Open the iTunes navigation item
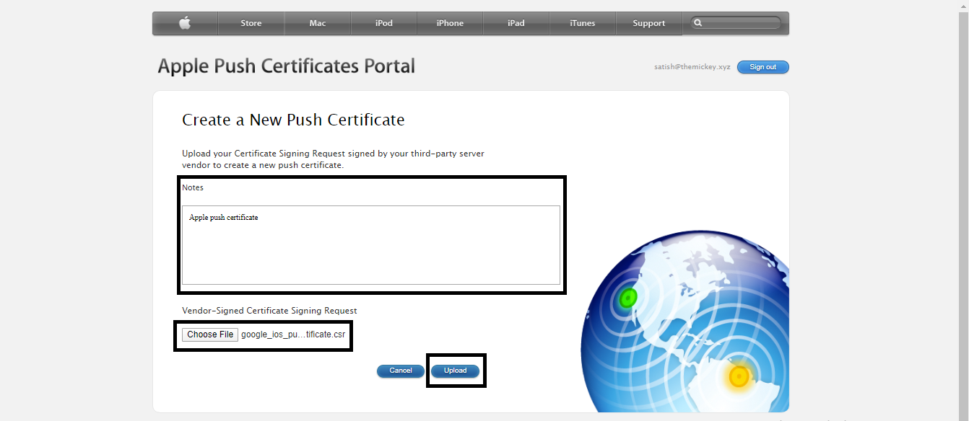The width and height of the screenshot is (969, 421). click(x=583, y=23)
